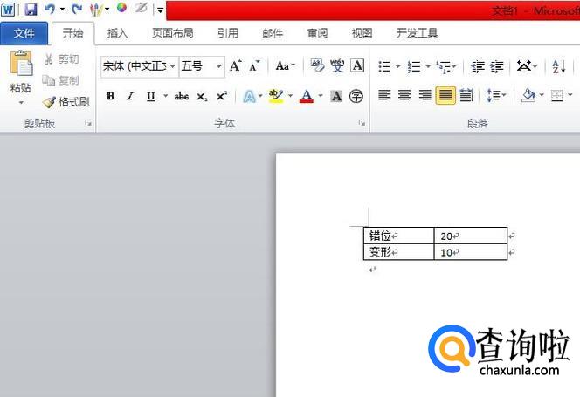Align text left
Image resolution: width=580 pixels, height=397 pixels.
click(384, 95)
